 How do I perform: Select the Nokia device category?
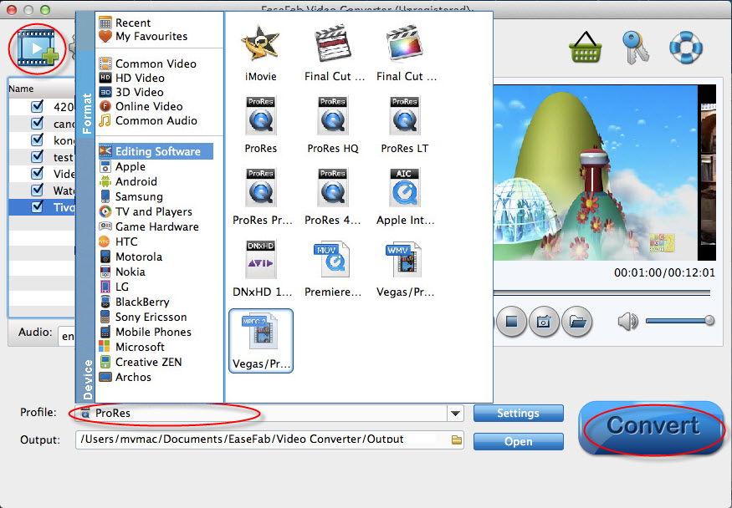122,272
